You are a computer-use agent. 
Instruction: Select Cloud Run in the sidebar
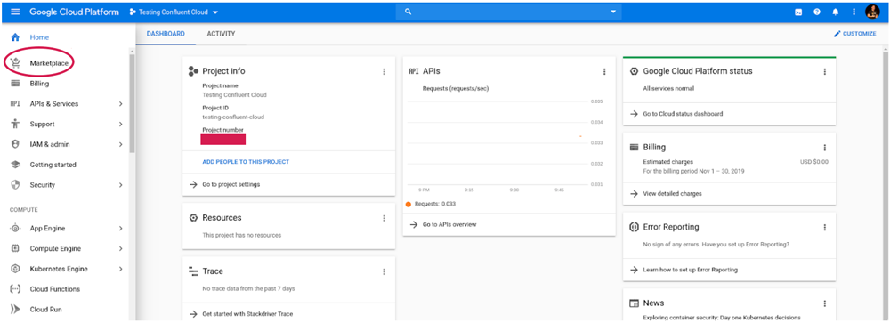(46, 310)
